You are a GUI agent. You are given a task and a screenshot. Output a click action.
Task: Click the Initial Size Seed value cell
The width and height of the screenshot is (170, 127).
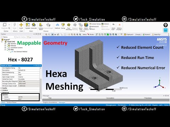[29, 79]
